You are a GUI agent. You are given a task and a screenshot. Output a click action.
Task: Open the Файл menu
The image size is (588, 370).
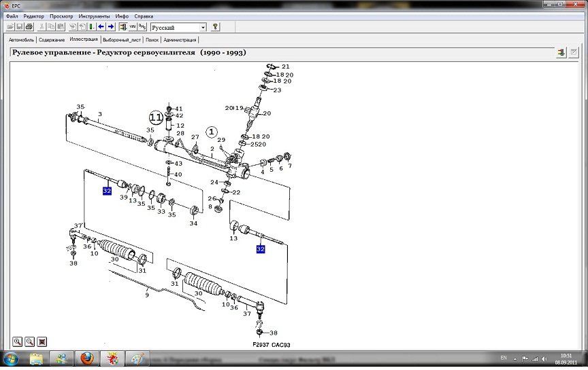[x=12, y=16]
